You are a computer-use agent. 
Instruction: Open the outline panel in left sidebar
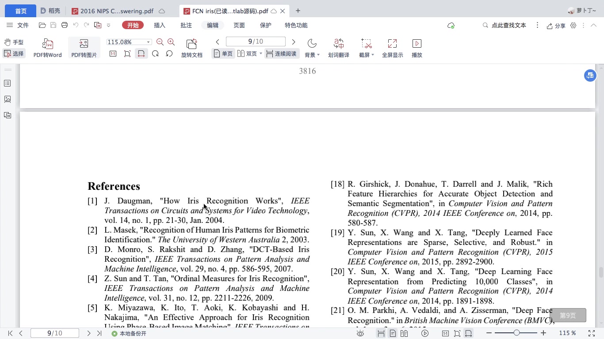(8, 83)
